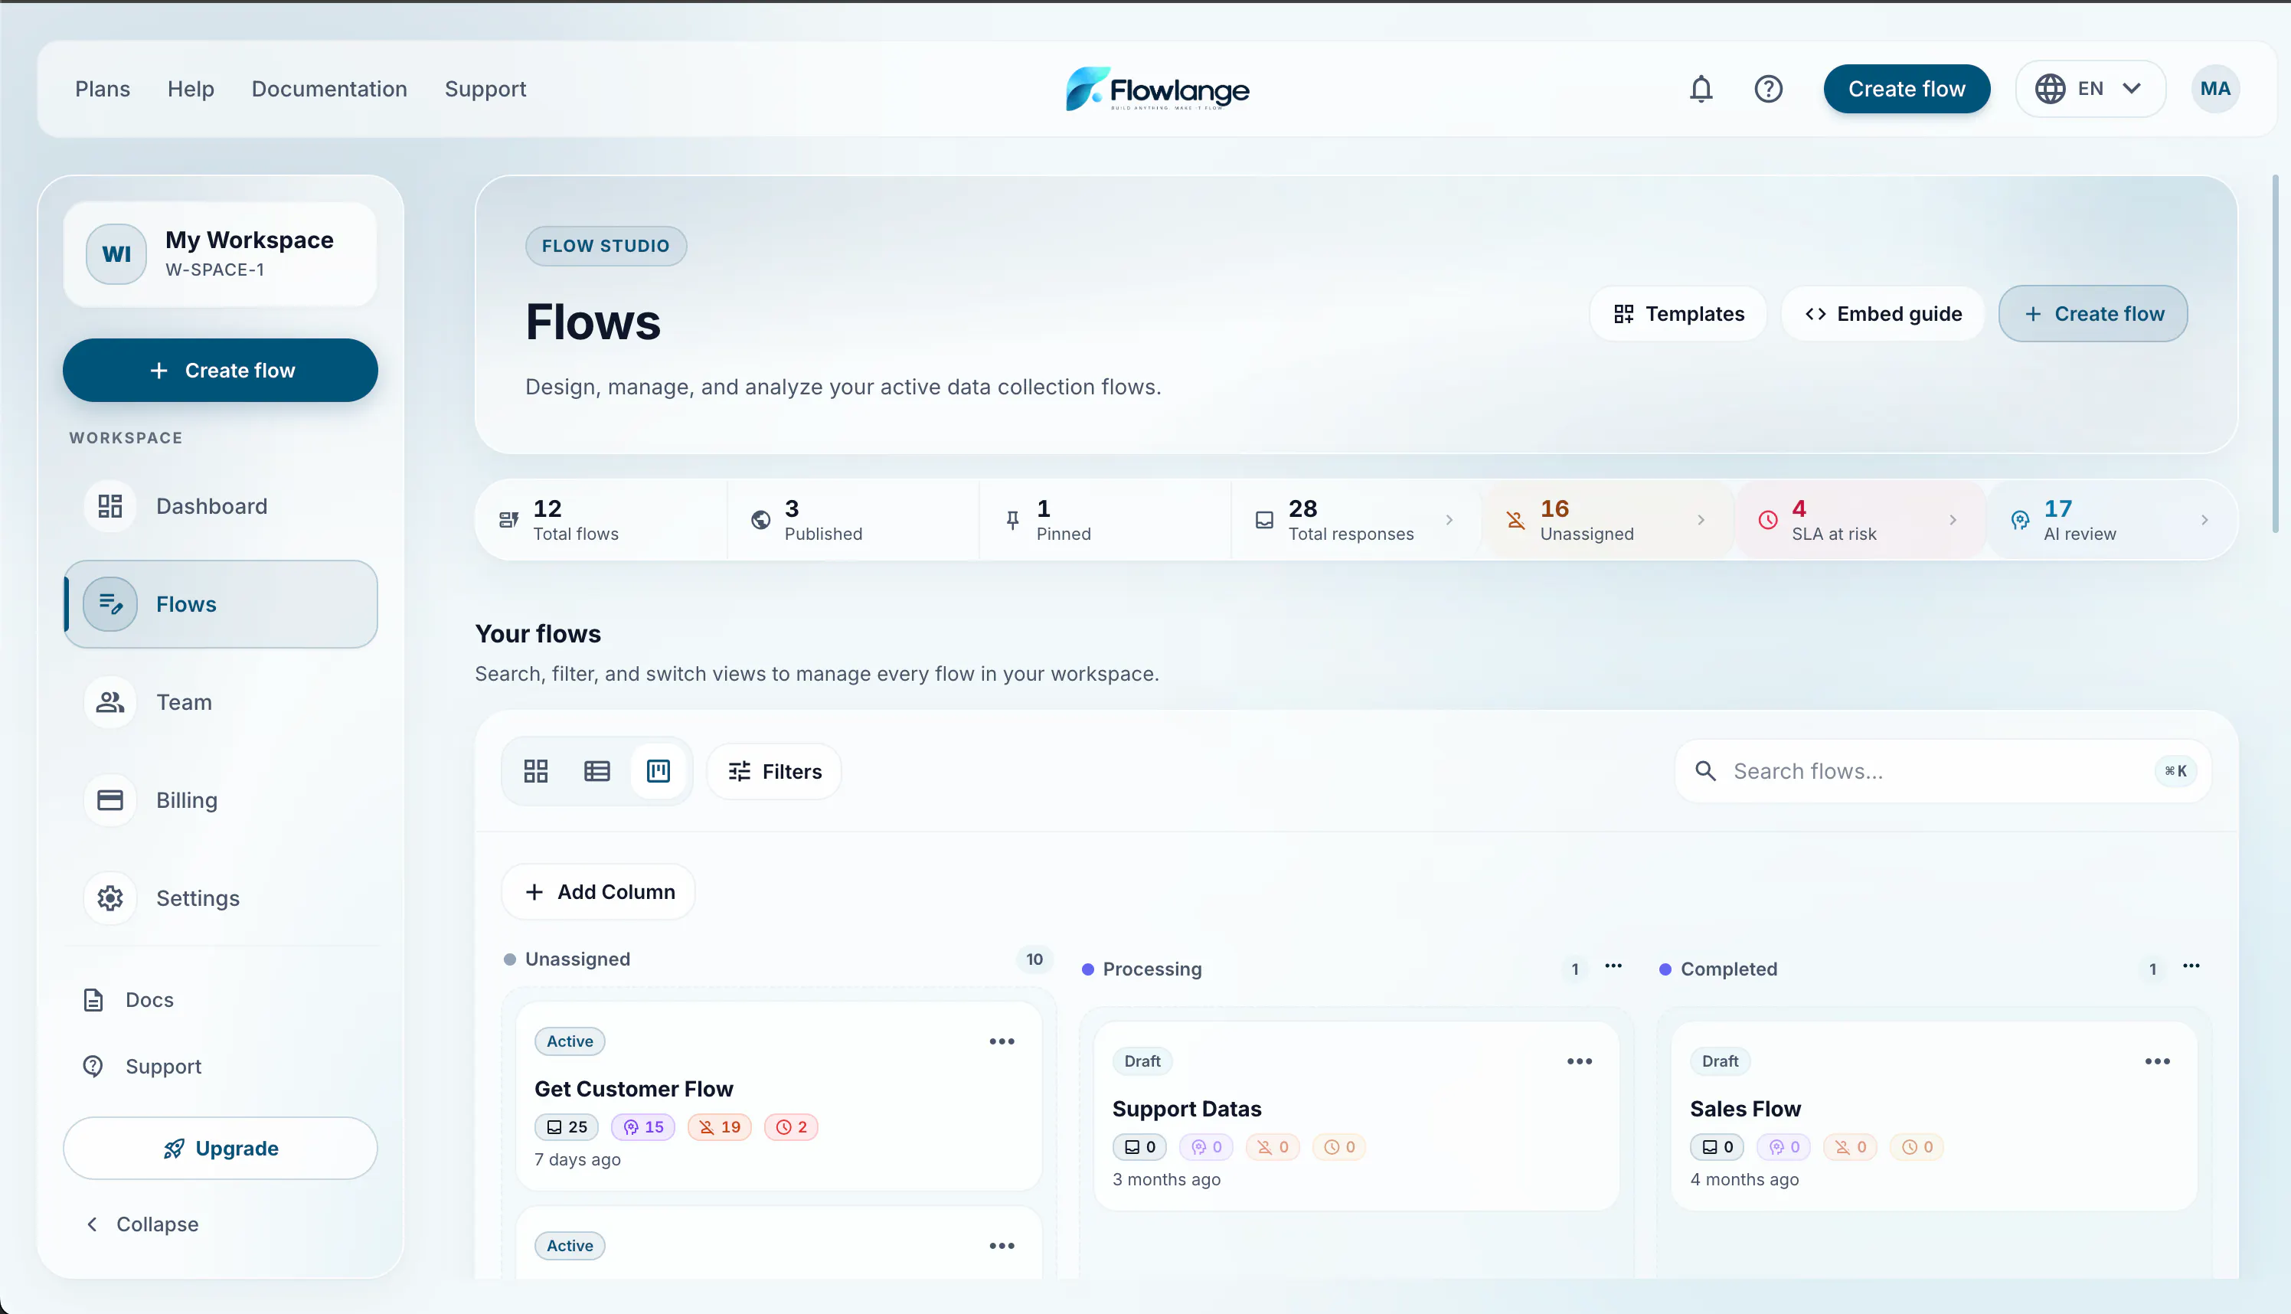This screenshot has height=1314, width=2291.
Task: Select the kanban board view icon
Action: (659, 770)
